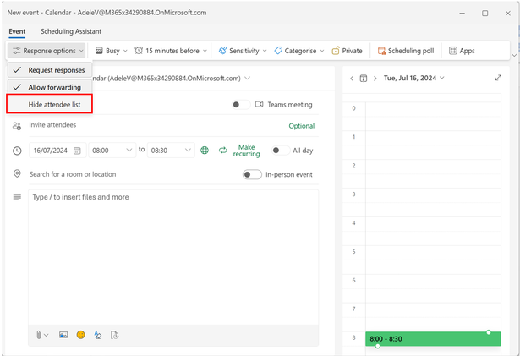Viewport: 520px width, 356px height.
Task: Toggle the In-person event switch
Action: pos(252,174)
